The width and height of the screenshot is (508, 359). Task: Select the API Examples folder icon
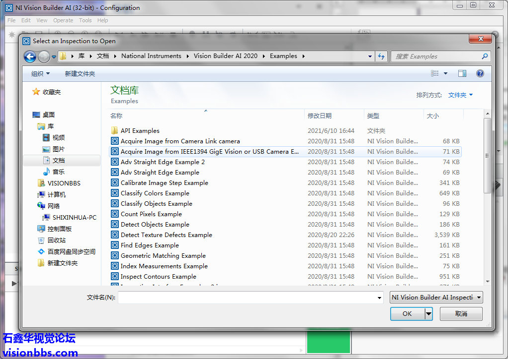pos(115,131)
